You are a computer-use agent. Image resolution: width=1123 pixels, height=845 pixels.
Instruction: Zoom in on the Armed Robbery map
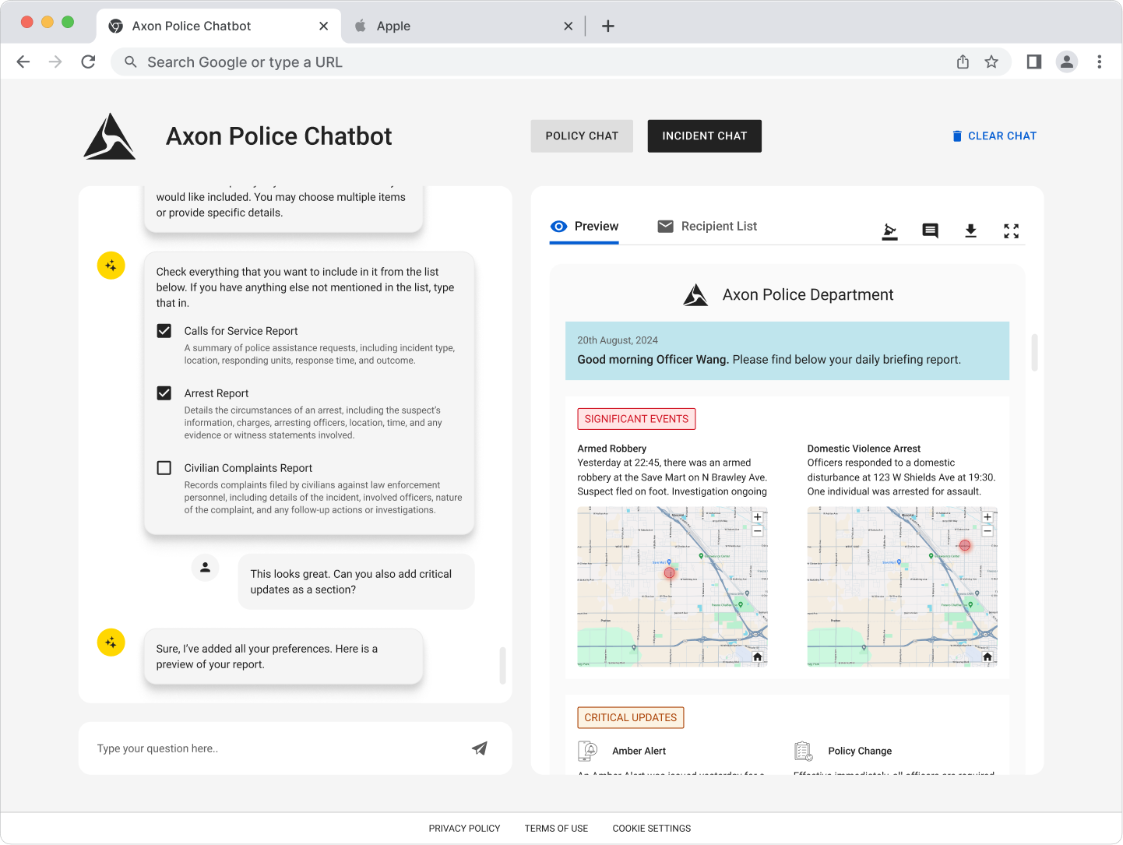[757, 517]
